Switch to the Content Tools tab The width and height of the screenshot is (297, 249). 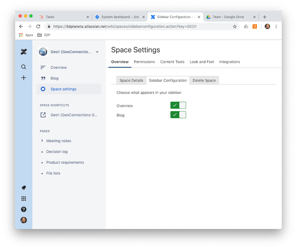[172, 62]
